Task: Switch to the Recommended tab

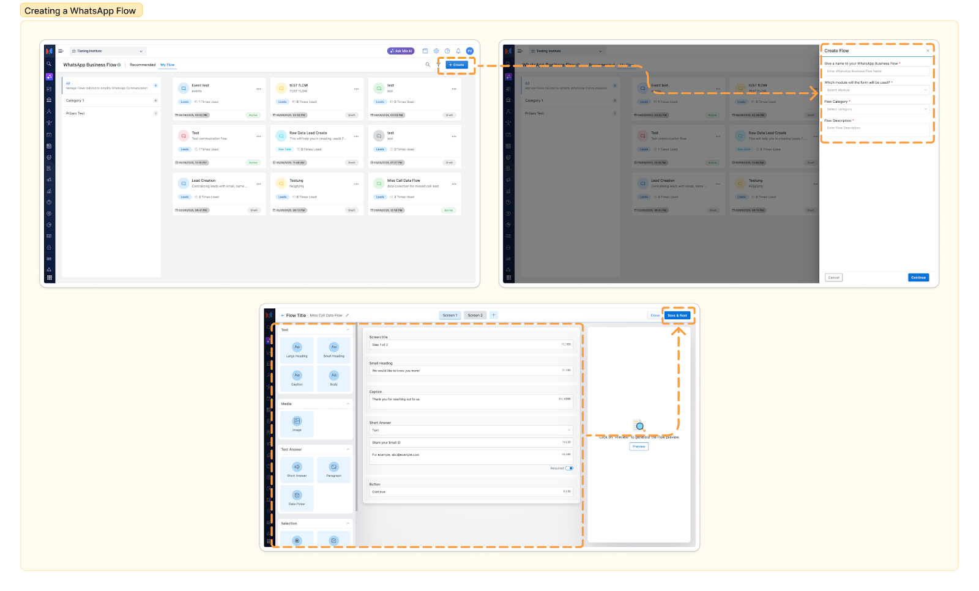Action: 143,65
